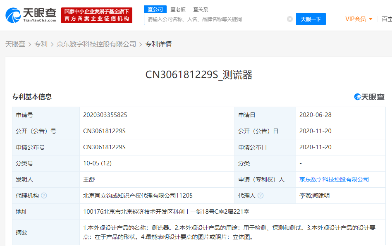Click the agency name 北京同立钧成知识产权代理有限公司
The height and width of the screenshot is (246, 392).
point(138,196)
